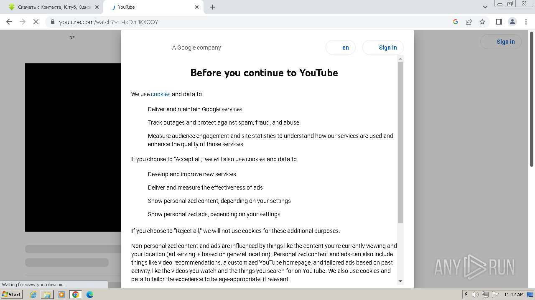Click 'Track outages and protect against spam' line
Screen dimensions: 535x300
[x=224, y=122]
